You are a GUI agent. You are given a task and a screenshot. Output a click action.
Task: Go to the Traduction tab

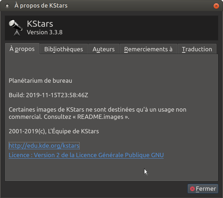pyautogui.click(x=197, y=49)
